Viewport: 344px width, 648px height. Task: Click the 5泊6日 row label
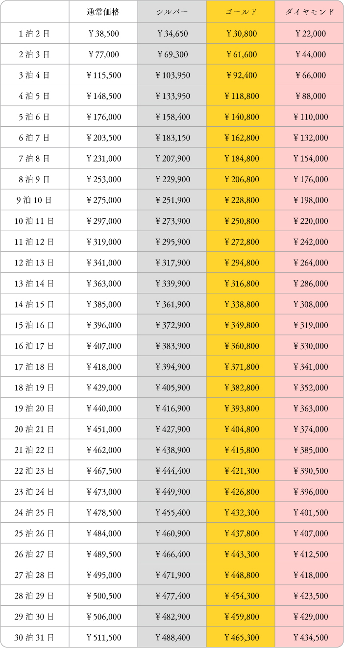pyautogui.click(x=34, y=117)
